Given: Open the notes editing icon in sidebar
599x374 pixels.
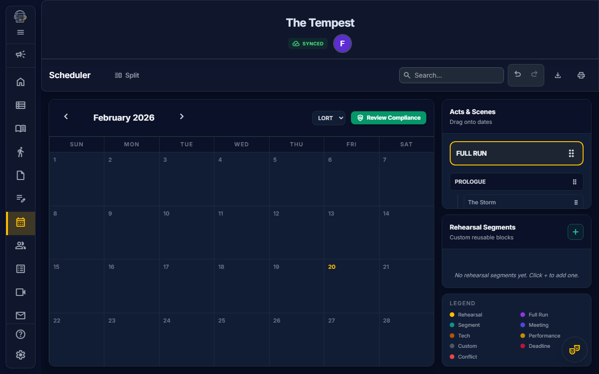Looking at the screenshot, I should point(20,198).
